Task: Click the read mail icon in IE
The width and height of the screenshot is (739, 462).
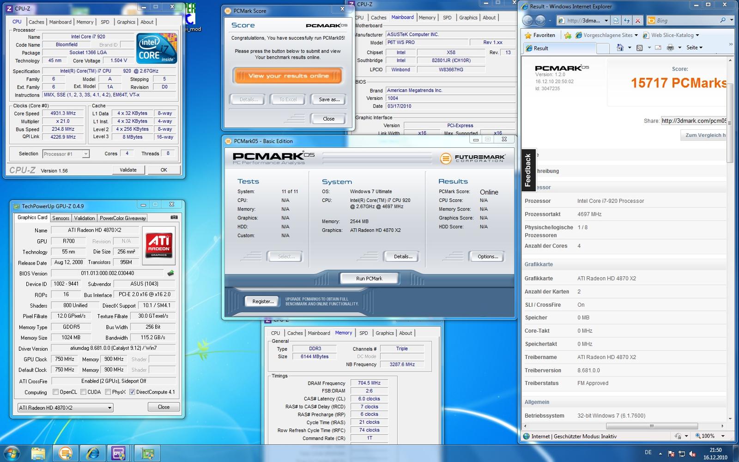Action: (658, 48)
